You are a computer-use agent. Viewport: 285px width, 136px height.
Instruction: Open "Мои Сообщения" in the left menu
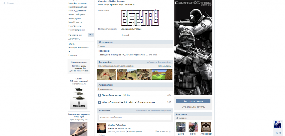click(x=77, y=14)
